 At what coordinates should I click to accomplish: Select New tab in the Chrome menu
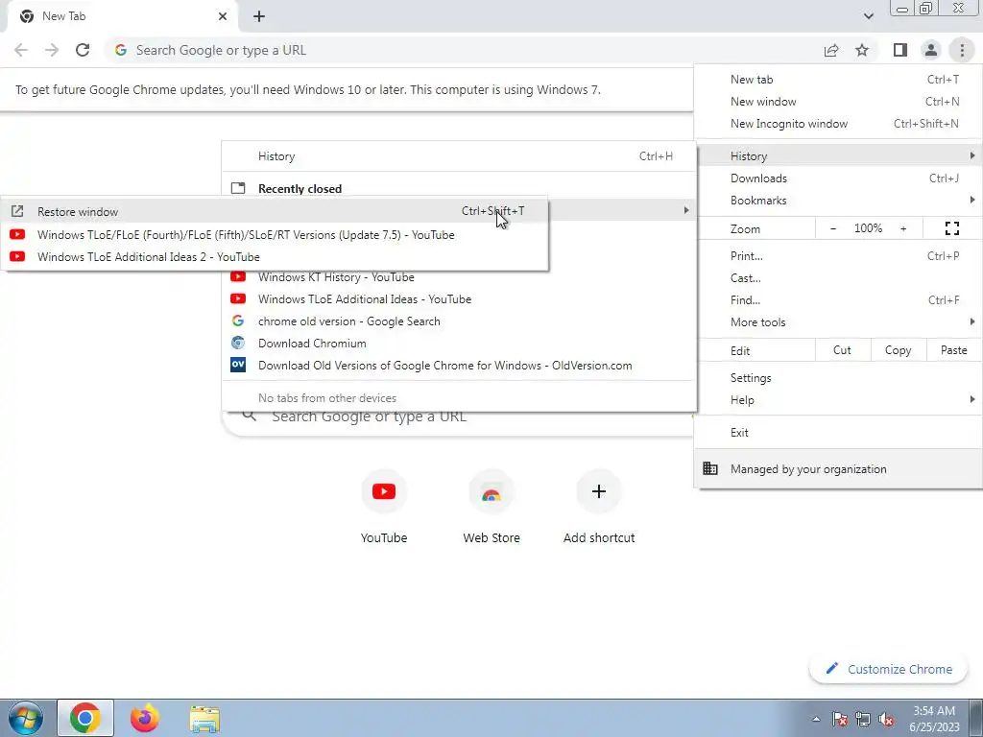838,80
